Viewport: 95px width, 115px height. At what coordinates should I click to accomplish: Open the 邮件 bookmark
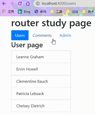(41, 11)
